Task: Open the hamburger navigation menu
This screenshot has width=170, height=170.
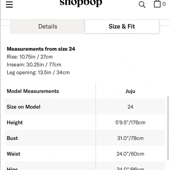Action: 9,4
